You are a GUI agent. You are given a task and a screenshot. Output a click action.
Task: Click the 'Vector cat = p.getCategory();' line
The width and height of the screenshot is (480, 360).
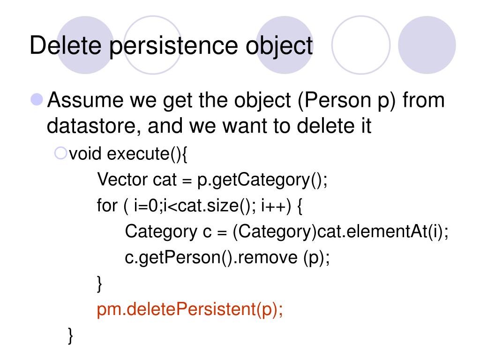point(212,180)
